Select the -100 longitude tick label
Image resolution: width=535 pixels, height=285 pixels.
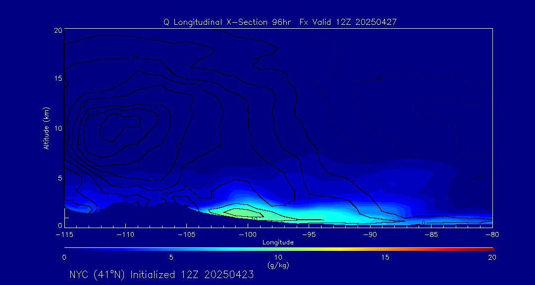point(247,235)
